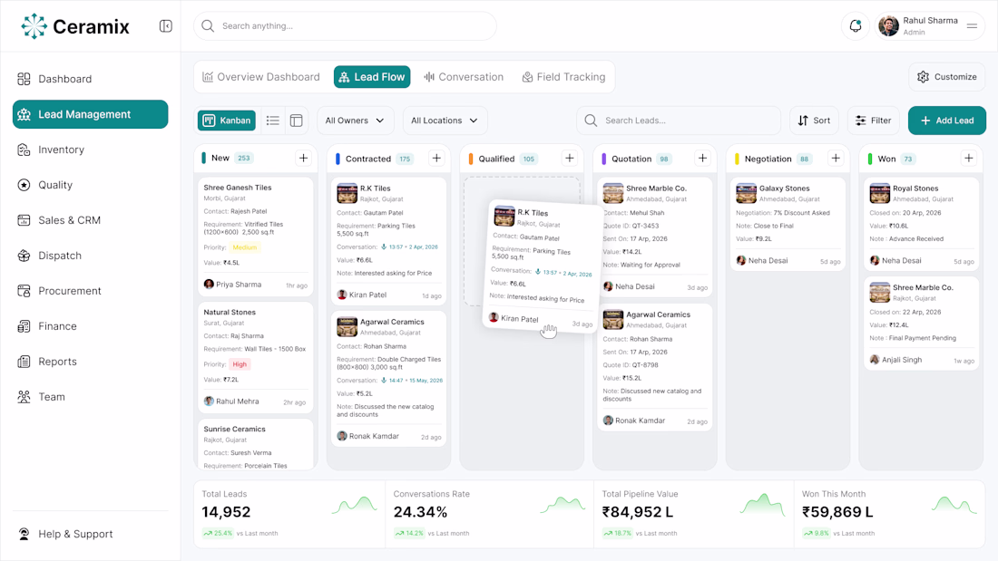This screenshot has width=998, height=561.
Task: Click the Conversations Rate 24.34% value
Action: coord(420,512)
